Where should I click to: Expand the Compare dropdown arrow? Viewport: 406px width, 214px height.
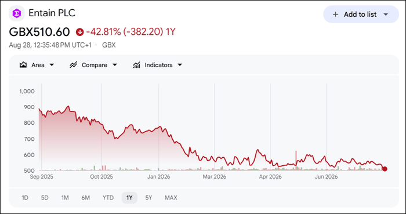coord(115,65)
